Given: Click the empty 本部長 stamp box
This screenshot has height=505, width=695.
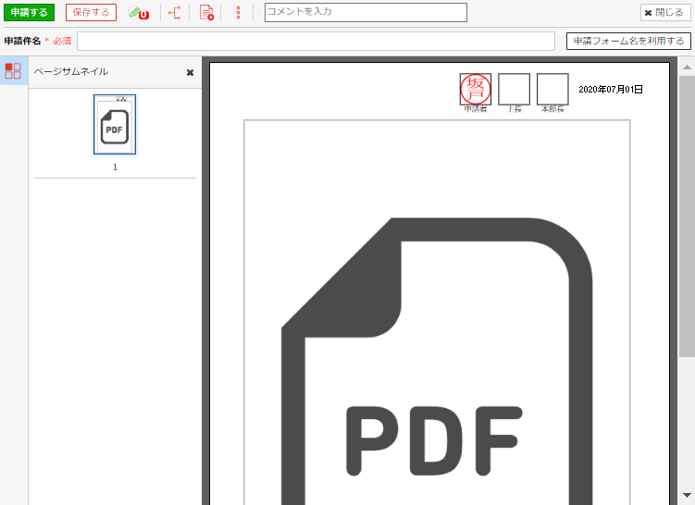Looking at the screenshot, I should click(x=552, y=89).
